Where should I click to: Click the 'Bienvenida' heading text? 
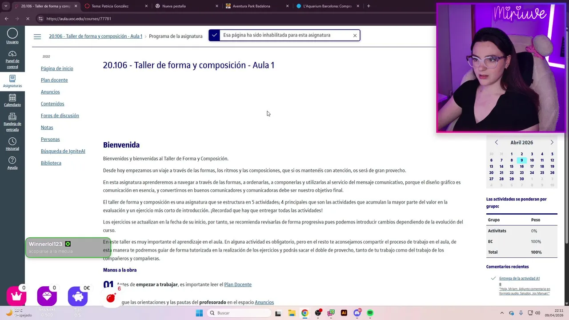[121, 145]
